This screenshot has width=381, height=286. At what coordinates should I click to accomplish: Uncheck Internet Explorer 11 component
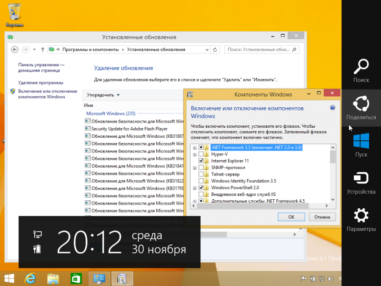[x=201, y=161]
